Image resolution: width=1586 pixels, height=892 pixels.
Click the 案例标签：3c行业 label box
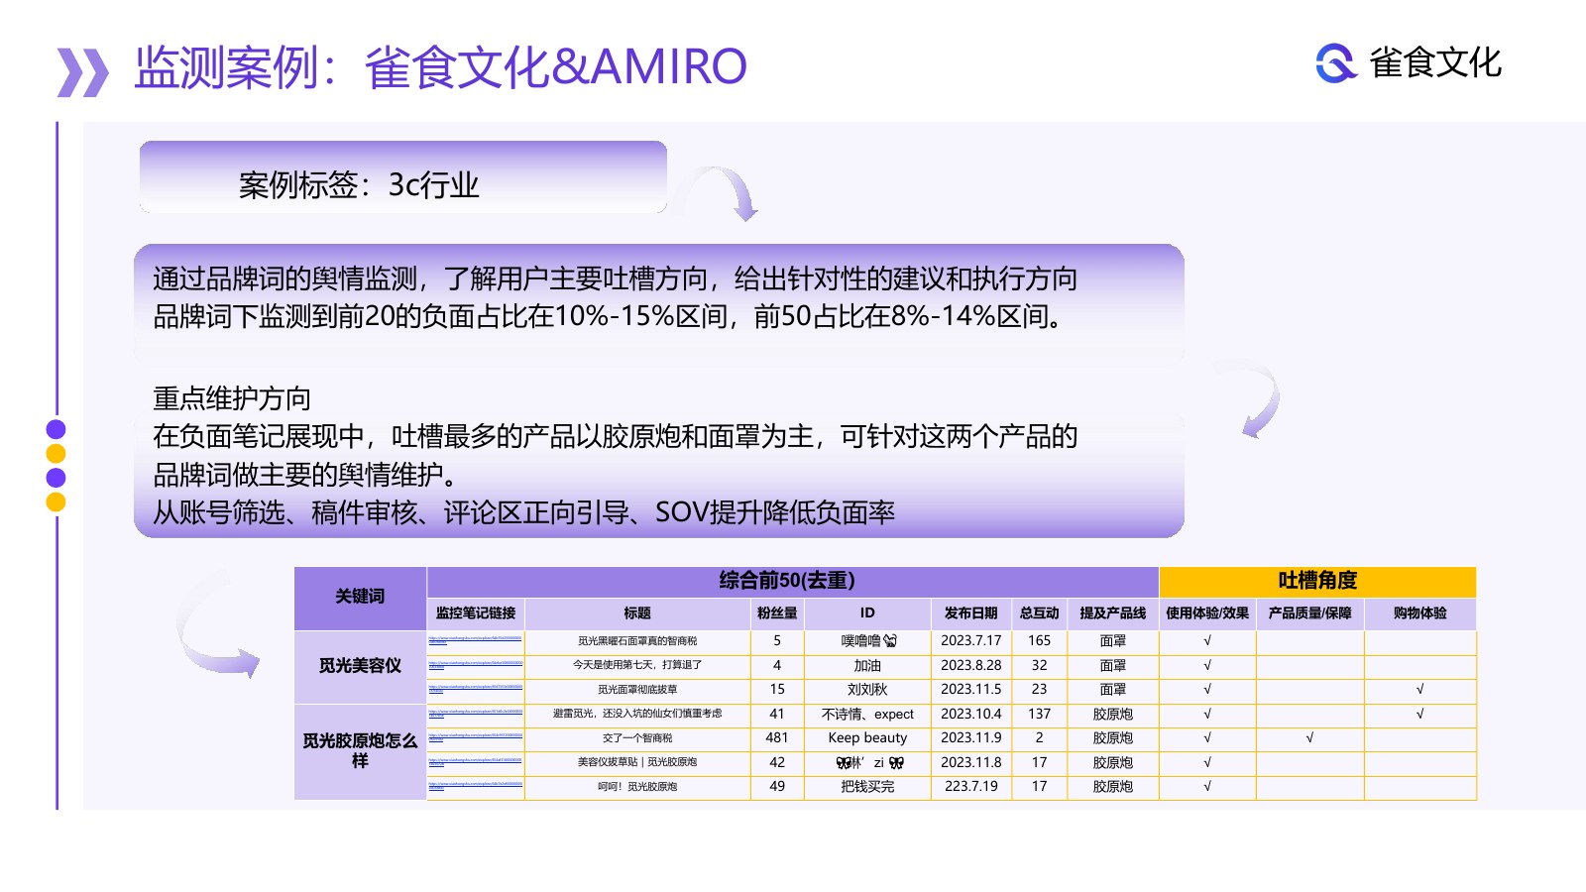pyautogui.click(x=402, y=177)
